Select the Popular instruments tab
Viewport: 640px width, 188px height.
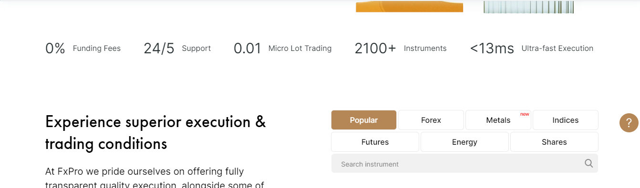364,120
